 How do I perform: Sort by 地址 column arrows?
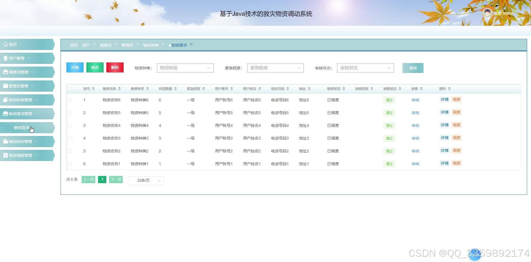tap(309, 89)
